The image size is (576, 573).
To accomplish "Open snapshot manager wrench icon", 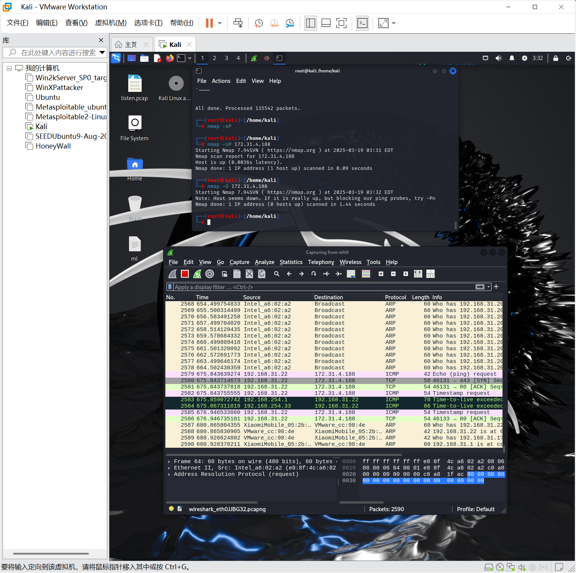I will pyautogui.click(x=290, y=23).
